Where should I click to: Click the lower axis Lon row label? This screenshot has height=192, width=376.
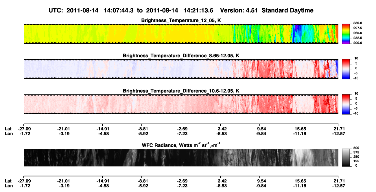tap(8, 185)
